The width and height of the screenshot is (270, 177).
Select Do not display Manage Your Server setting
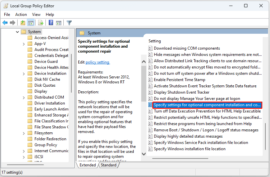click(197, 99)
